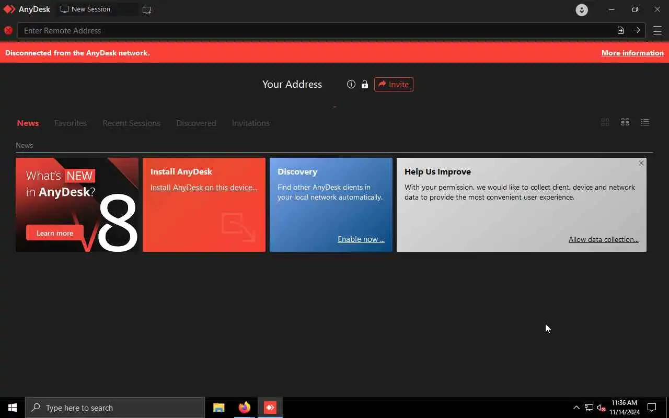The width and height of the screenshot is (669, 418).
Task: Click the lock icon beside Your Address
Action: tap(365, 84)
